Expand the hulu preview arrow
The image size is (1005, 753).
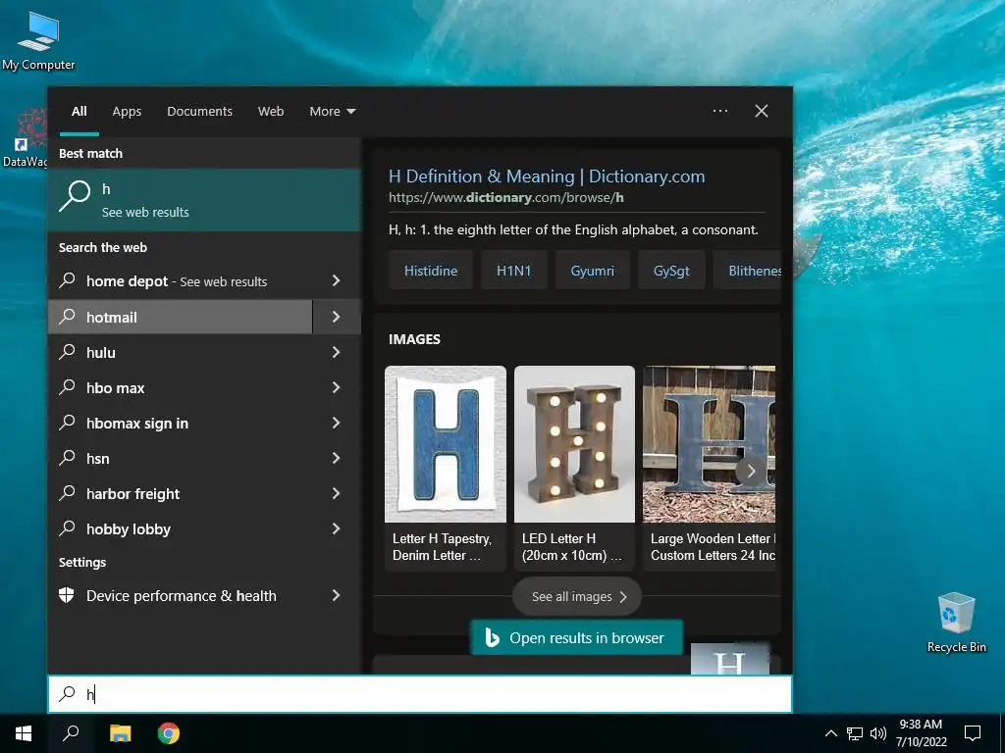tap(337, 352)
